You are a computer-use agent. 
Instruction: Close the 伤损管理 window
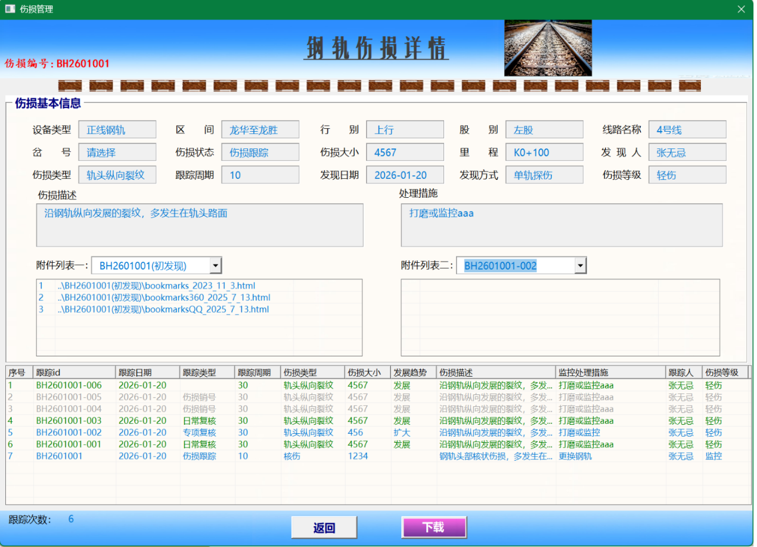tap(741, 9)
